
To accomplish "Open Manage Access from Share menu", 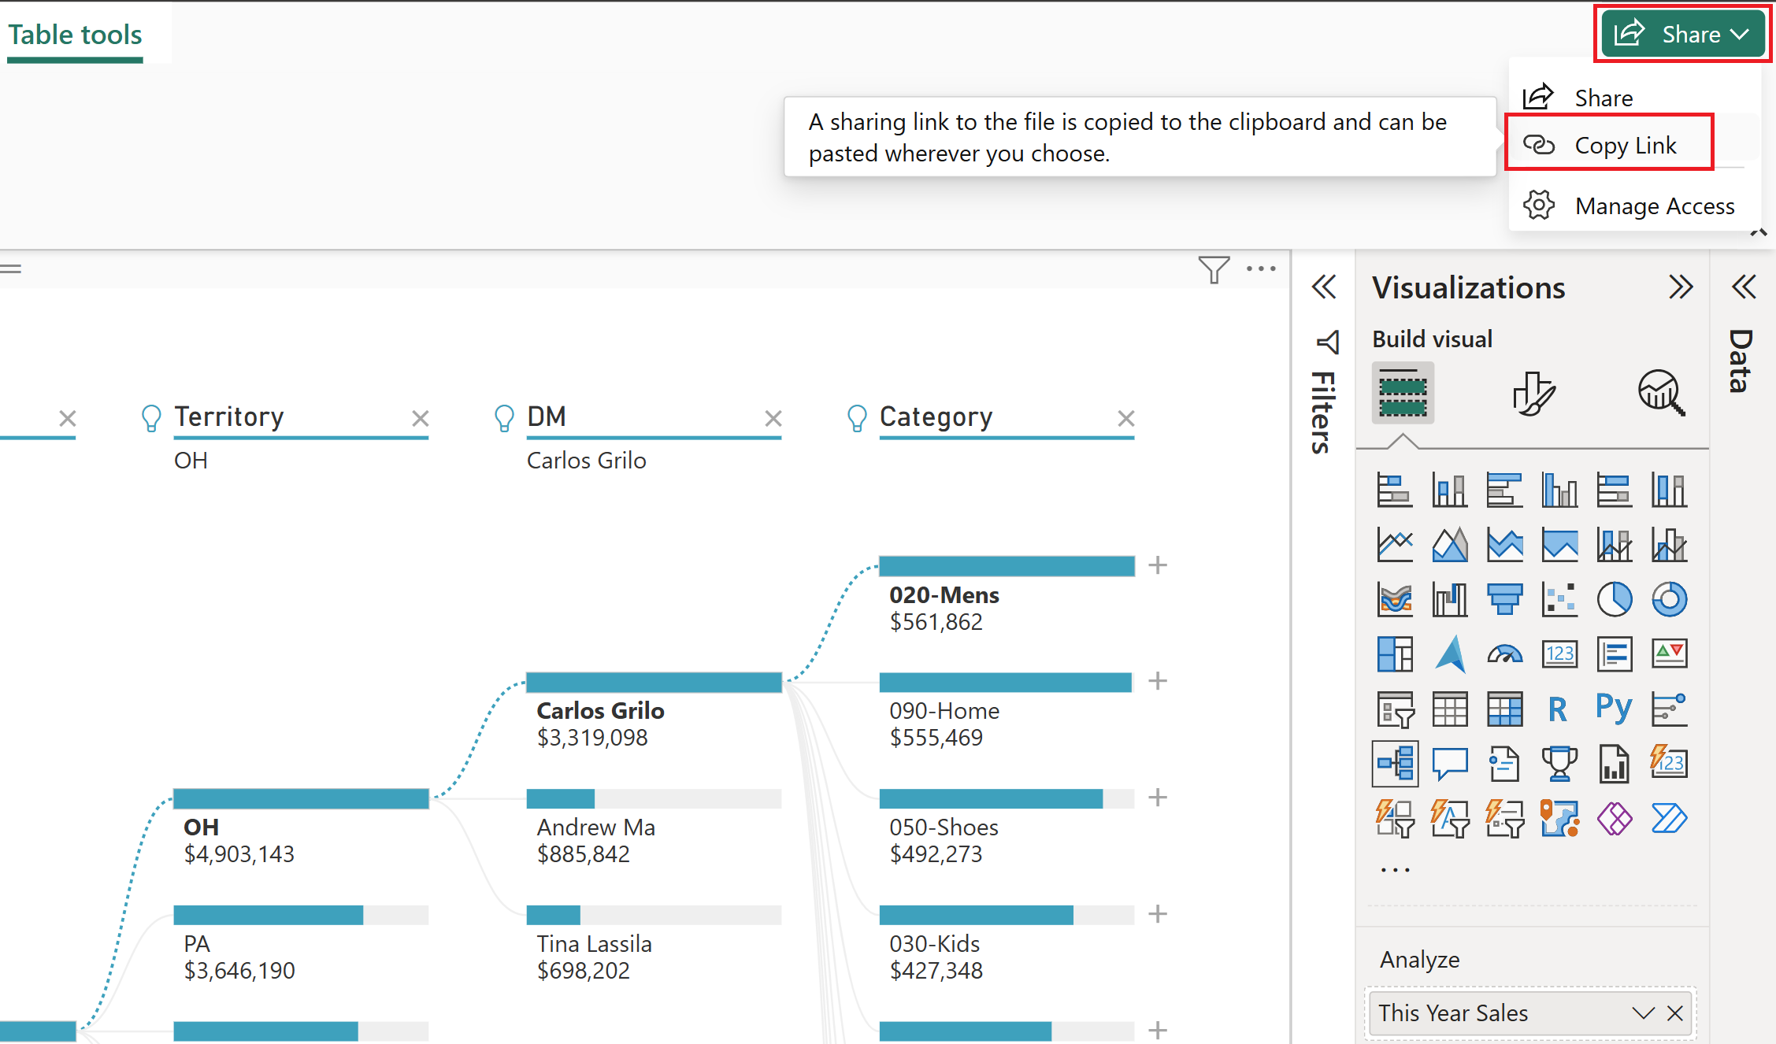I will [1654, 206].
